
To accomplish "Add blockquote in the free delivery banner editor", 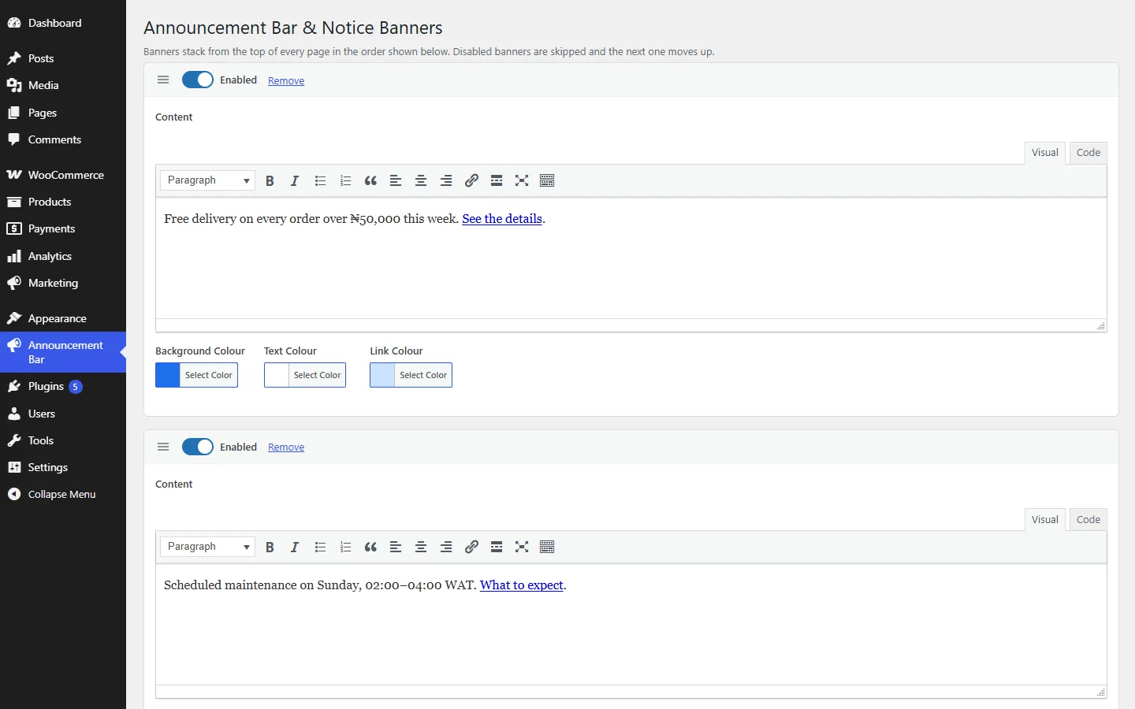I will 370,180.
